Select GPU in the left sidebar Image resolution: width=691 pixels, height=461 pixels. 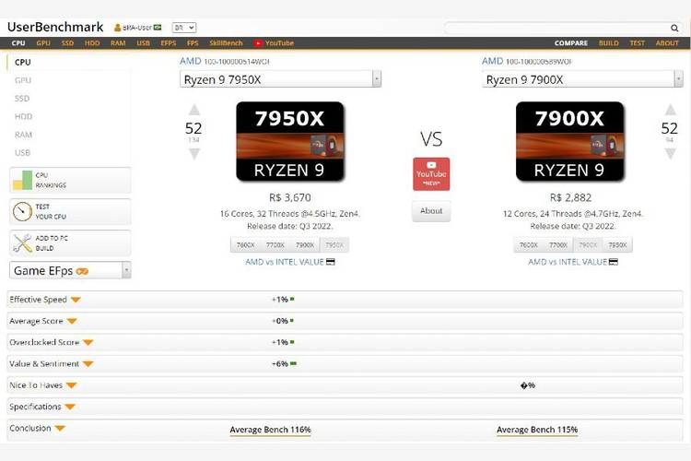(x=23, y=80)
